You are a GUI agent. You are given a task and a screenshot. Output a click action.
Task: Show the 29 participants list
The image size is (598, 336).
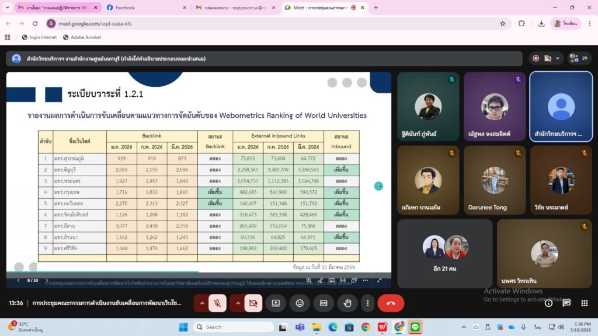tap(579, 58)
